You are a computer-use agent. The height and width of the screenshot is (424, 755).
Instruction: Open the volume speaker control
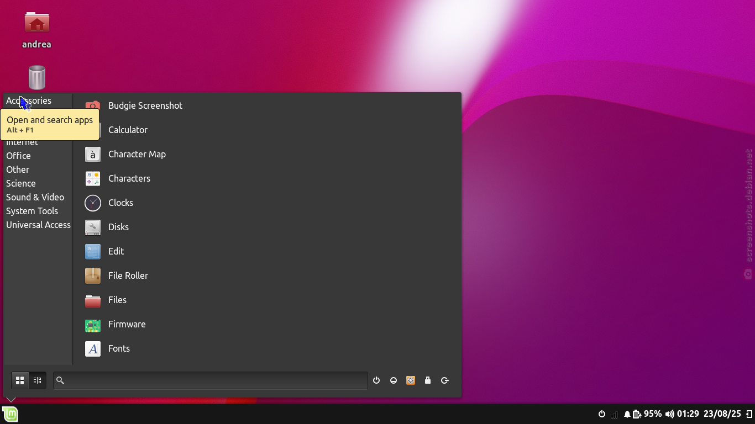tap(670, 414)
